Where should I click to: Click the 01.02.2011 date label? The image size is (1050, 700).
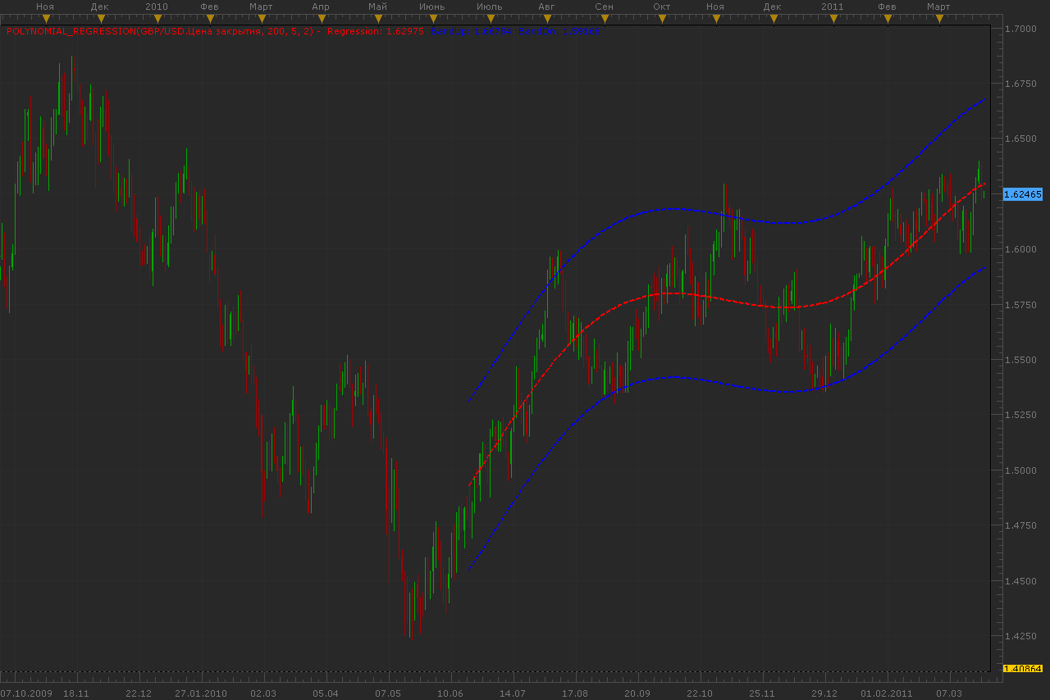click(x=887, y=693)
